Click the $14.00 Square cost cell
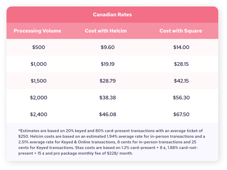This screenshot has height=170, width=227. tap(181, 47)
